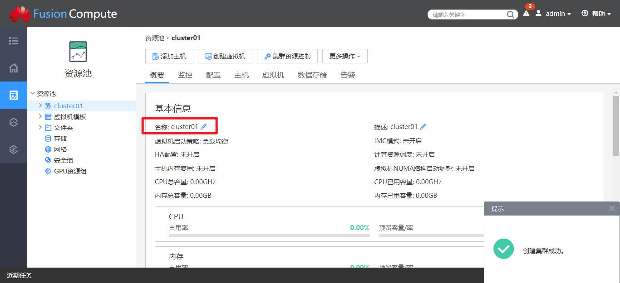
Task: Select 安全组 in the tree
Action: 64,160
